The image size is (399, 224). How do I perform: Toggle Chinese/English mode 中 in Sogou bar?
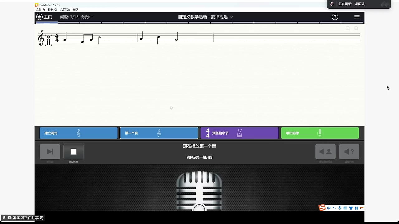(x=329, y=208)
